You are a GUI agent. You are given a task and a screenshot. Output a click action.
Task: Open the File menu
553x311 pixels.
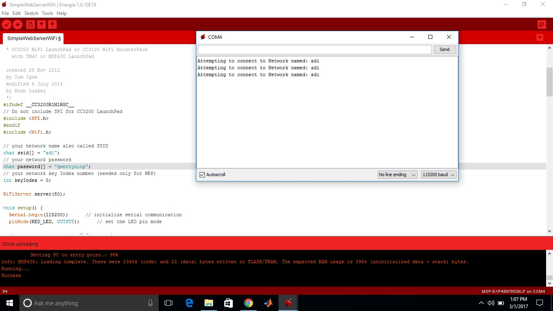click(5, 13)
